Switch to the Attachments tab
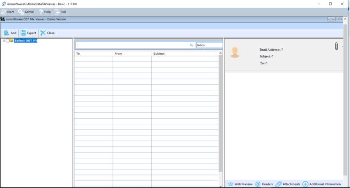This screenshot has width=350, height=188. (288, 184)
